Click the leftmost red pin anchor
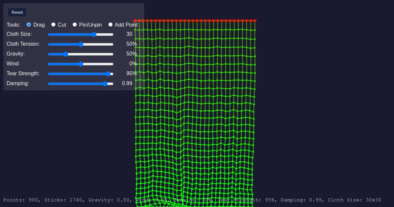This screenshot has height=207, width=394. coord(135,21)
